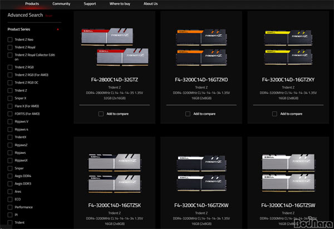Check the PI filter
This screenshot has width=334, height=229.
pyautogui.click(x=10, y=215)
